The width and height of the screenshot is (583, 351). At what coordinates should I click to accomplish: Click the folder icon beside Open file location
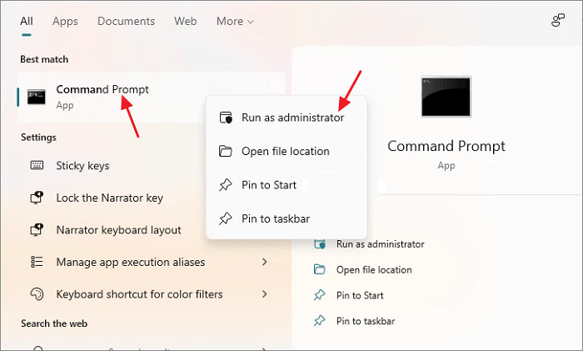(225, 152)
